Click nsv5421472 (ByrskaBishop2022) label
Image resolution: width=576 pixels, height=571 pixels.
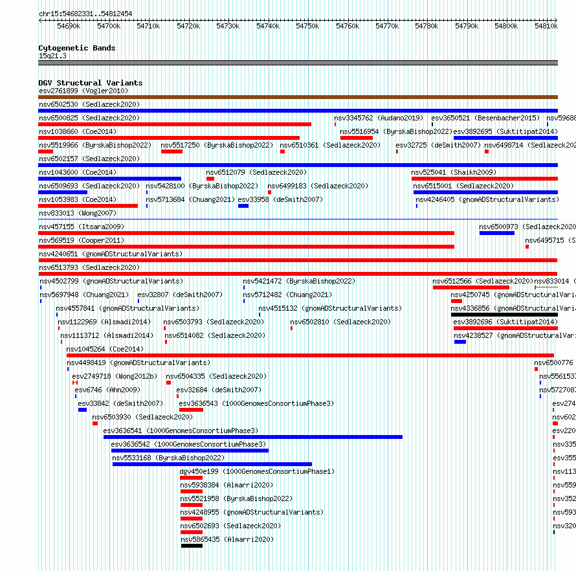[x=299, y=281]
